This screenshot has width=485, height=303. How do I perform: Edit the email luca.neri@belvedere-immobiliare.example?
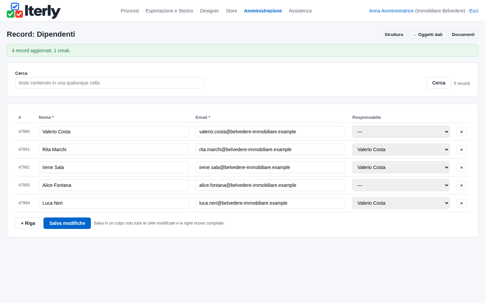[x=270, y=203]
